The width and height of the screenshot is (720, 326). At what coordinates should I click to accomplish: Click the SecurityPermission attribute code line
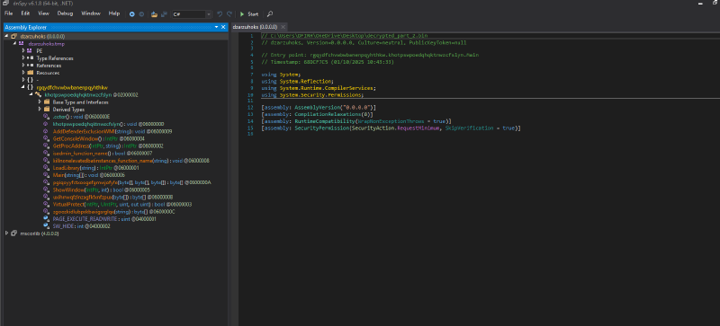pyautogui.click(x=391, y=128)
